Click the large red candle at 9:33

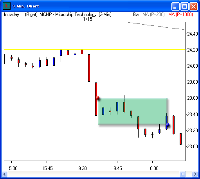pos(89,68)
